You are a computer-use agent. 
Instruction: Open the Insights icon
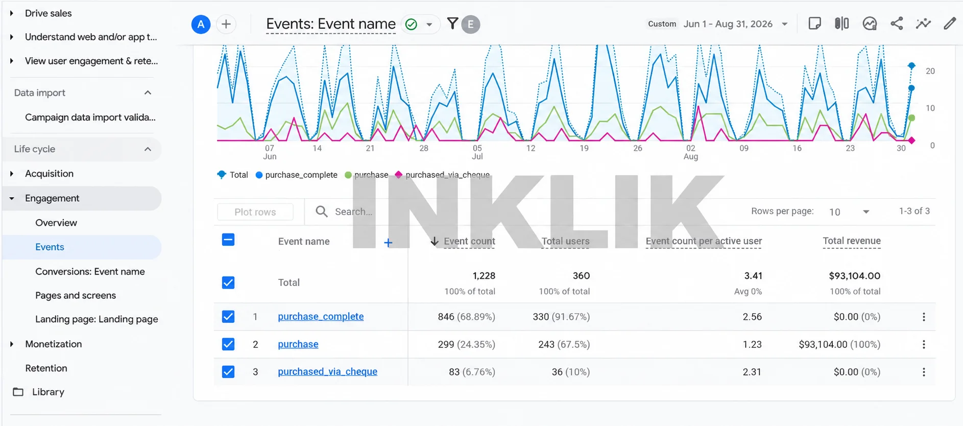(870, 23)
